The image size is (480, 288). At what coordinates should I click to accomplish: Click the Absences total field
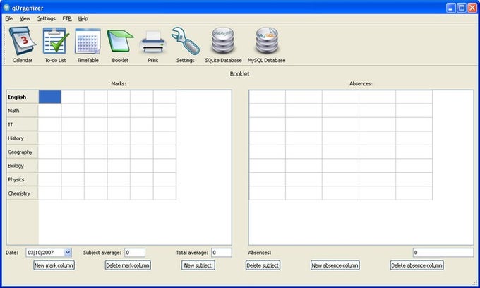(443, 253)
